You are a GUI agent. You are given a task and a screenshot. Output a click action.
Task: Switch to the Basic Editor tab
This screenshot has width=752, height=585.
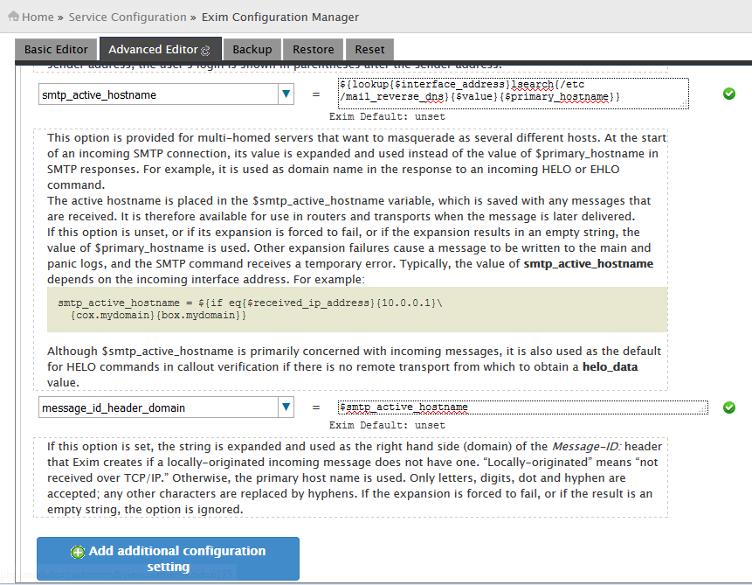click(x=56, y=50)
